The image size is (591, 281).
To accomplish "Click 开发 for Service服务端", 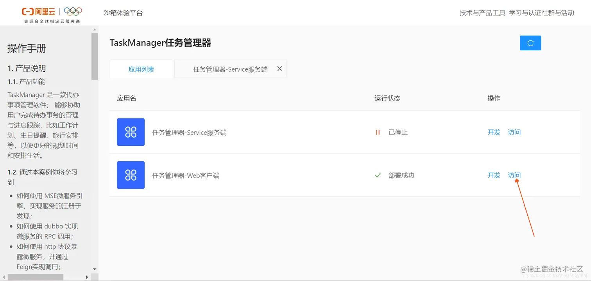I will 494,132.
